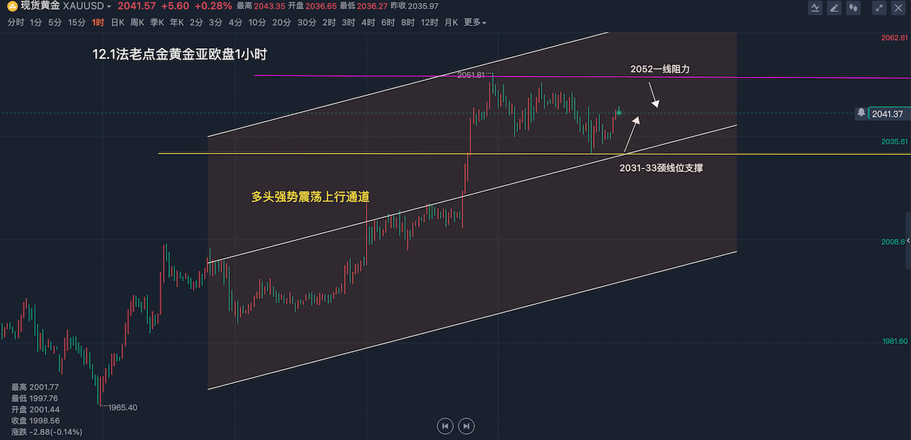
Task: Step to next candle with forward button
Action: pos(466,426)
